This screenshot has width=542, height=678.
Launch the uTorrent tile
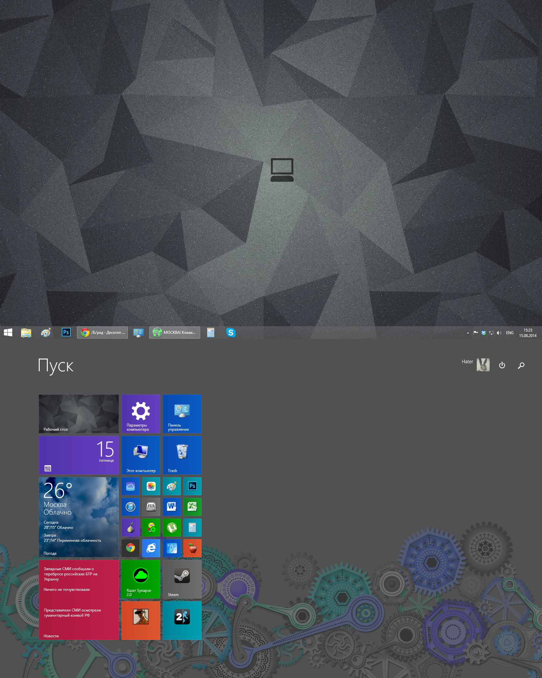[172, 528]
